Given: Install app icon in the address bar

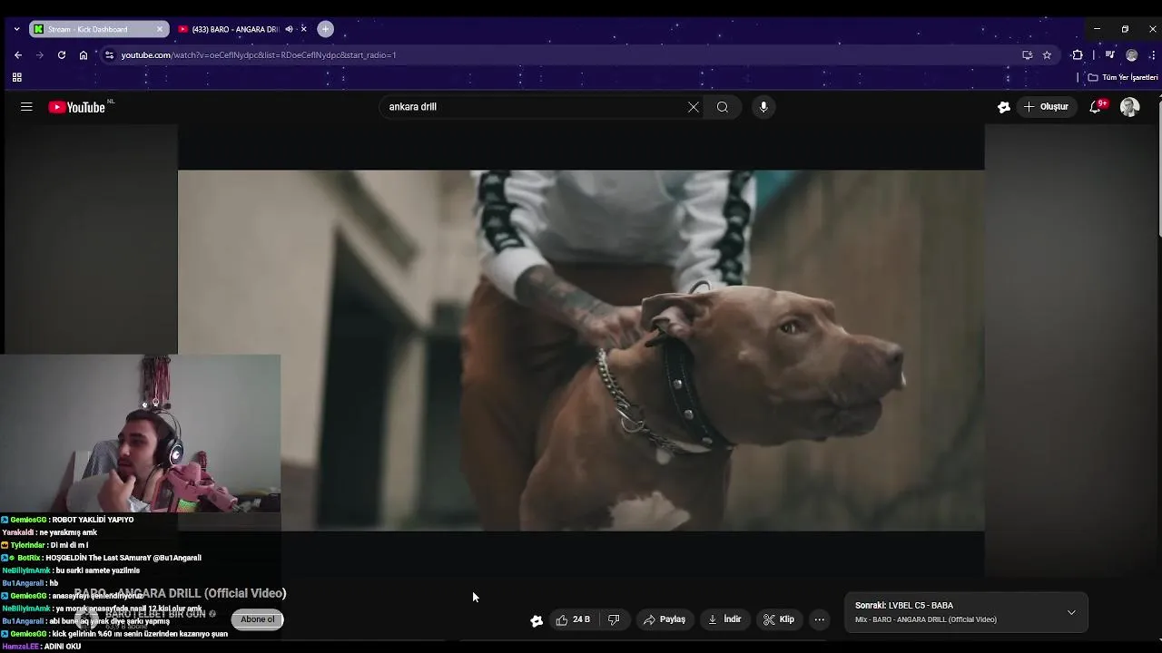Looking at the screenshot, I should pyautogui.click(x=1027, y=55).
